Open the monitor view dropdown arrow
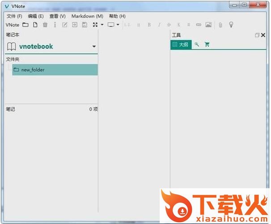 click(x=118, y=25)
